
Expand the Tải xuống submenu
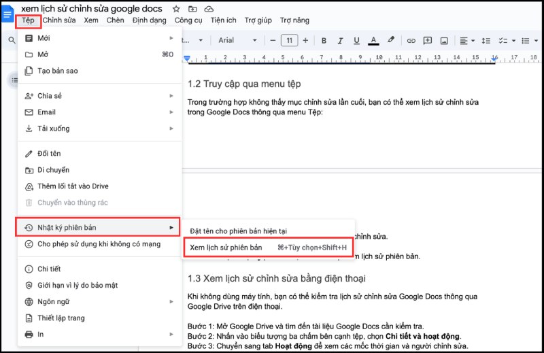(x=100, y=129)
